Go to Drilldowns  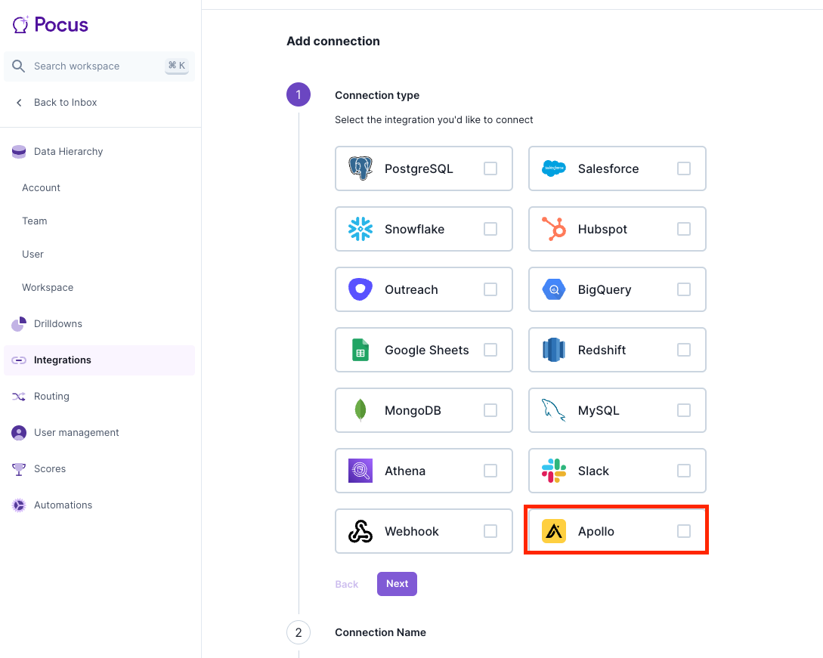coord(99,324)
